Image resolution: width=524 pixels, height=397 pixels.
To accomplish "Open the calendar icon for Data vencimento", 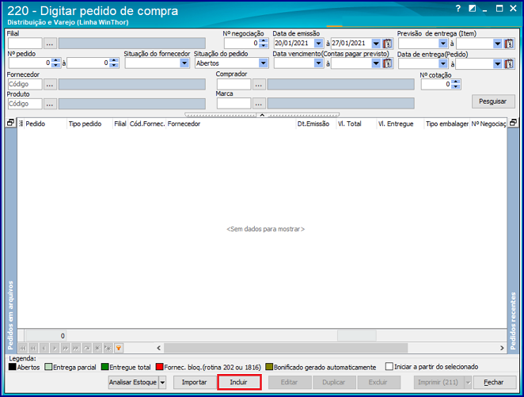I will tap(387, 63).
